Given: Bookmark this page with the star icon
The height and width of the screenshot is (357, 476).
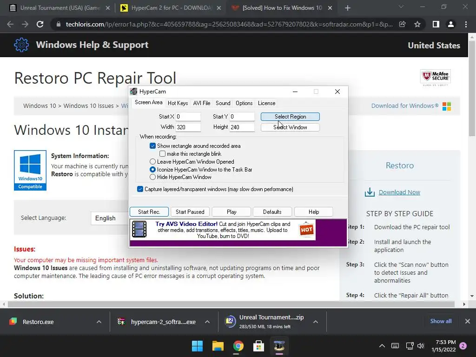Looking at the screenshot, I should click(x=417, y=24).
